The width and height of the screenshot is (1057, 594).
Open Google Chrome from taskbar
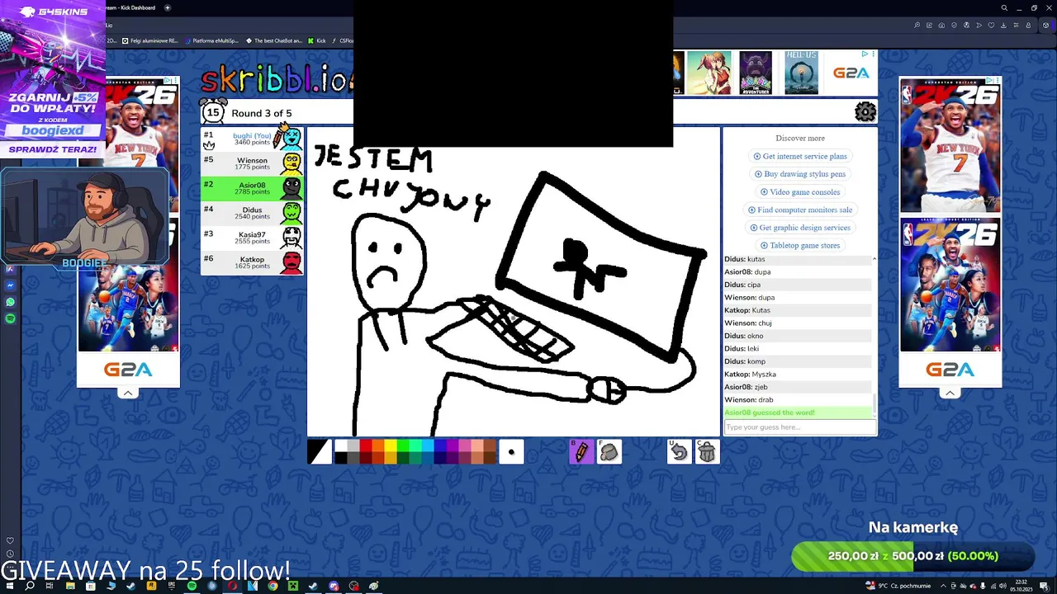point(273,586)
